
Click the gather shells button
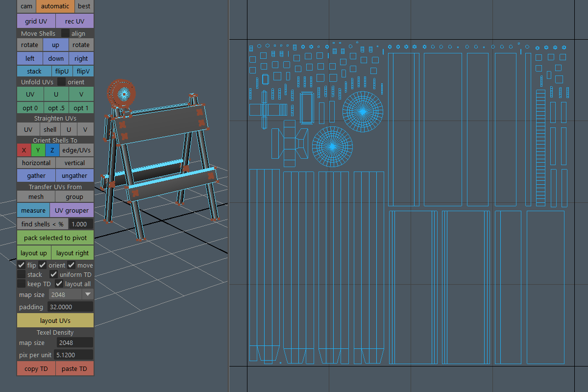[36, 175]
